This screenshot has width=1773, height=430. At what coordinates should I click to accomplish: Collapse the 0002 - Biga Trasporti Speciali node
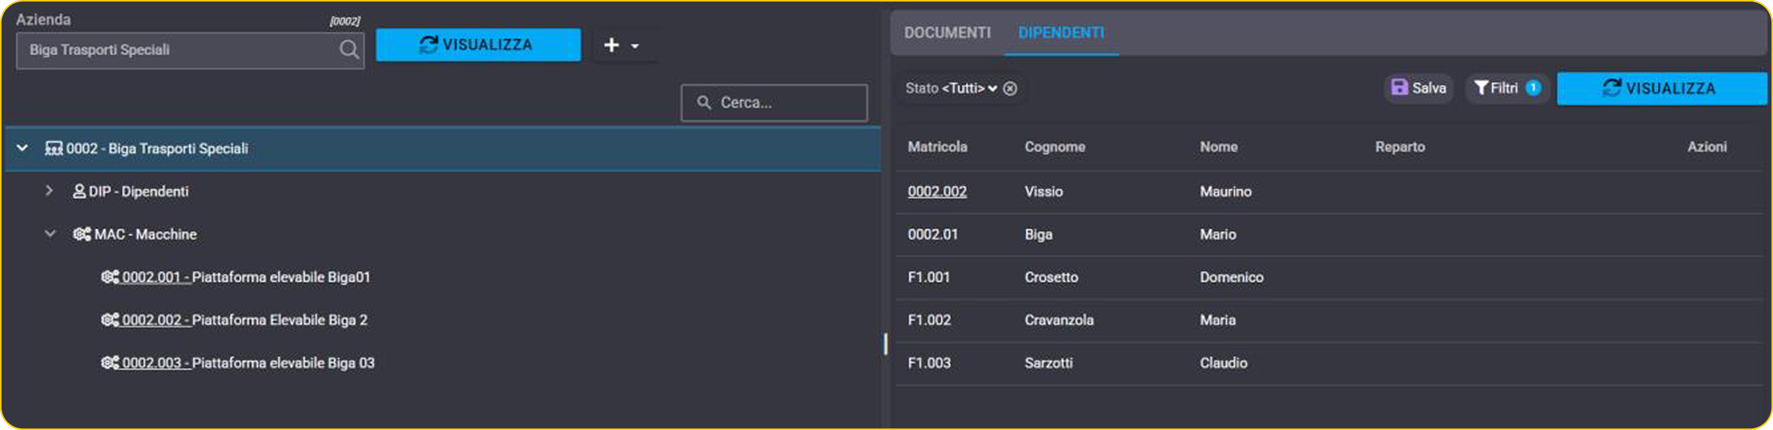point(23,148)
